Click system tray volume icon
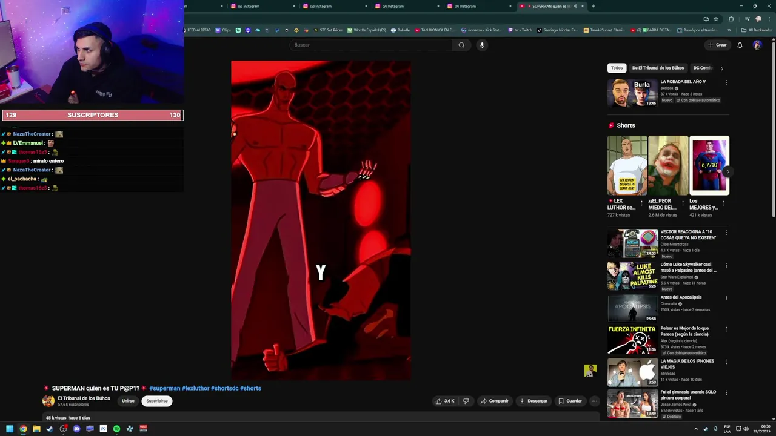 pos(746,429)
